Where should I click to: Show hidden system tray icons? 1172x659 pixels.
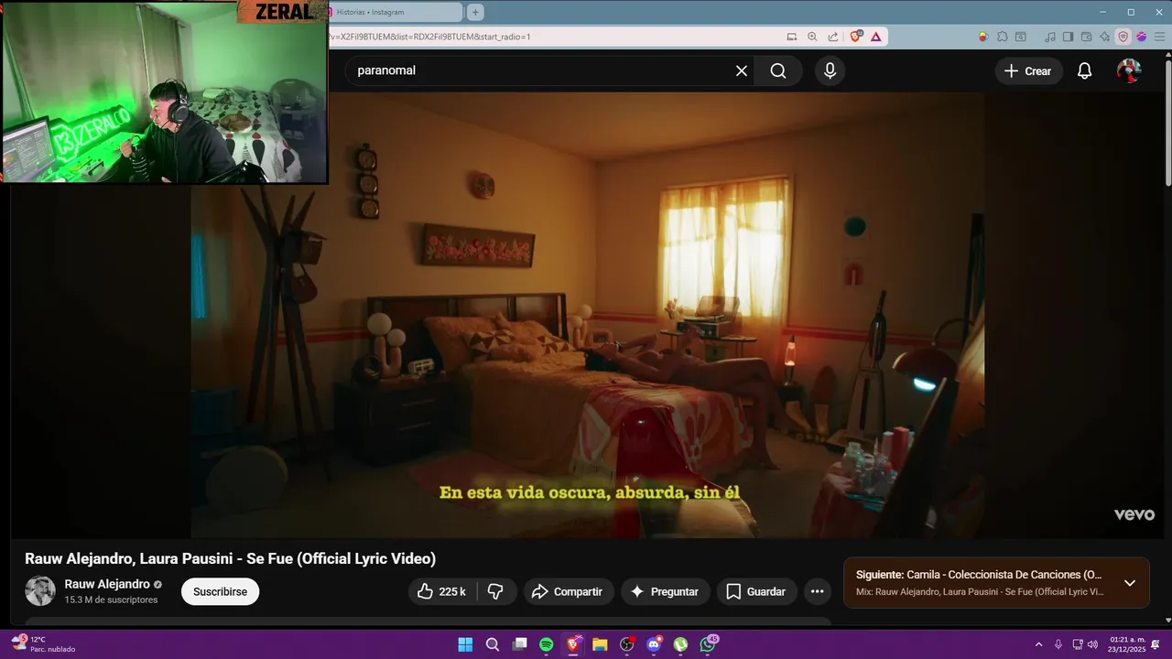click(1038, 644)
